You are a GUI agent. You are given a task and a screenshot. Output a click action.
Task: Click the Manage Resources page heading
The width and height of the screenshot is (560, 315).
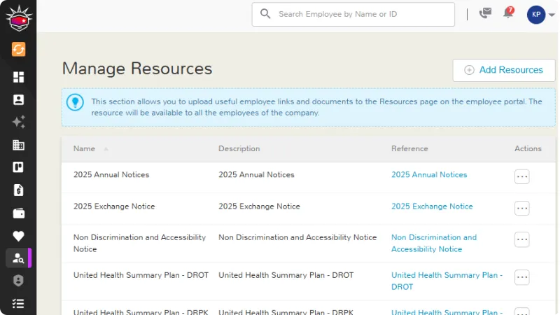(137, 69)
